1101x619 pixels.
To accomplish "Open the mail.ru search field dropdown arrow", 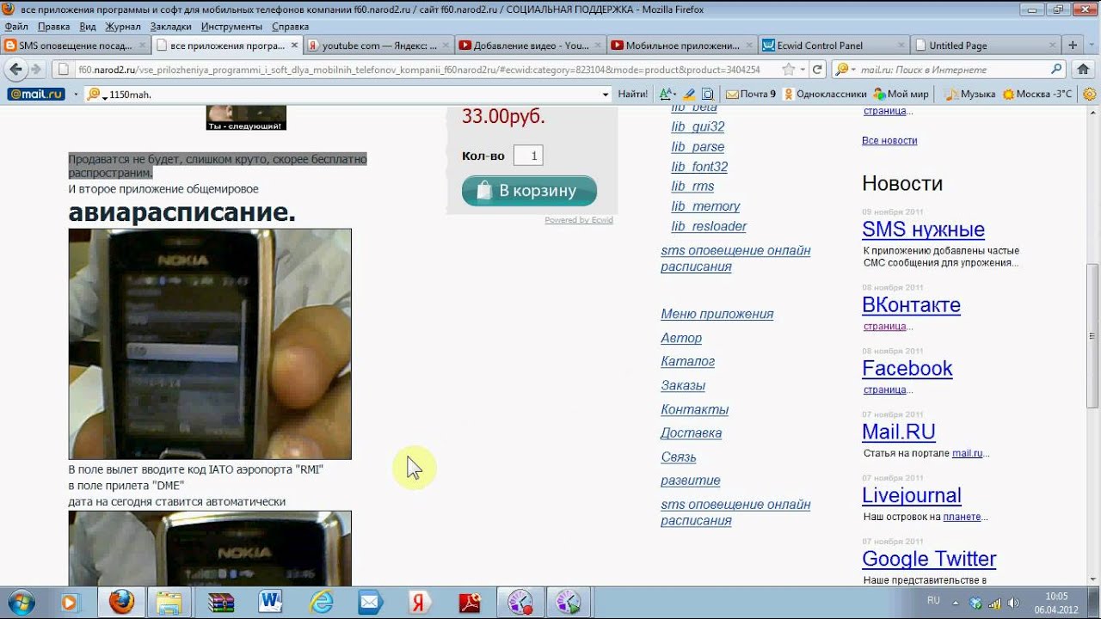I will (852, 70).
